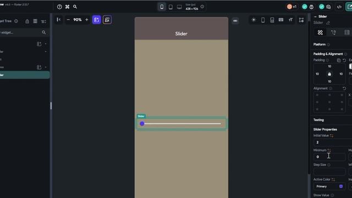Viewport: 352px width, 198px height.
Task: Click info icon next to Widget Tree
Action: [16, 21]
